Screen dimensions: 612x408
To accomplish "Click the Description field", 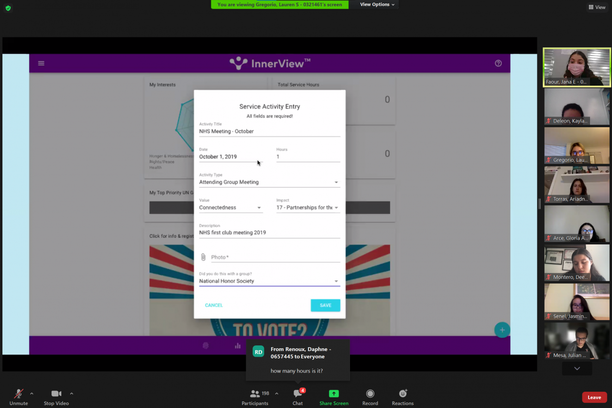I will [x=270, y=233].
